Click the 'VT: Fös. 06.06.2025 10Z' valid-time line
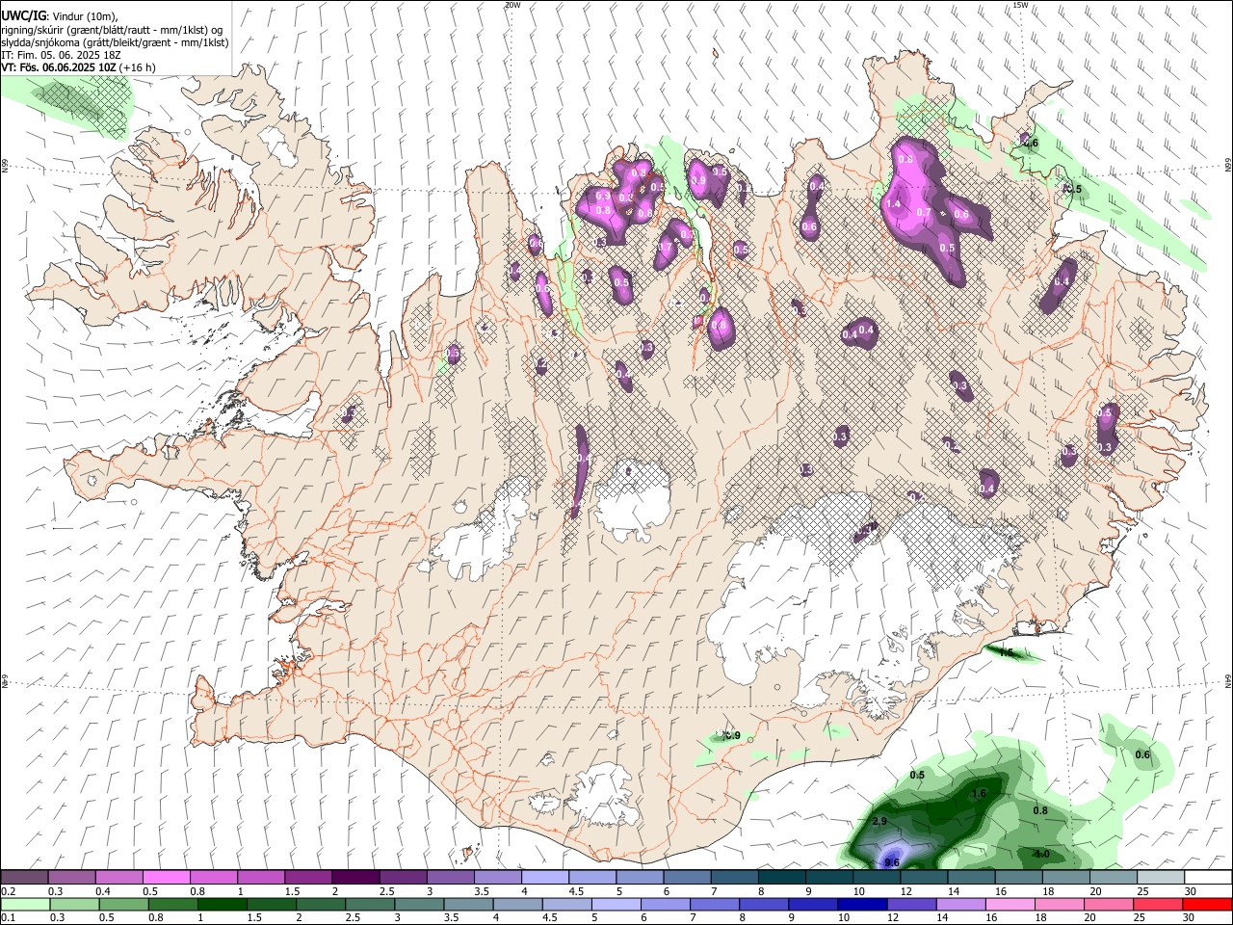Viewport: 1233px width, 925px height. point(59,67)
